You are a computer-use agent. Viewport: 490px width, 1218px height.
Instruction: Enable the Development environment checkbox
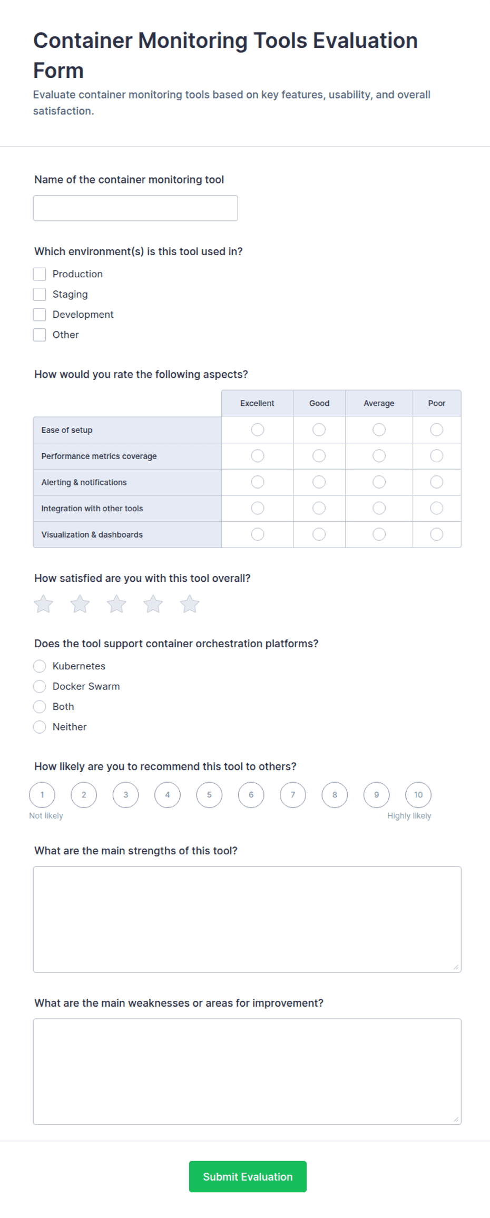pyautogui.click(x=40, y=315)
